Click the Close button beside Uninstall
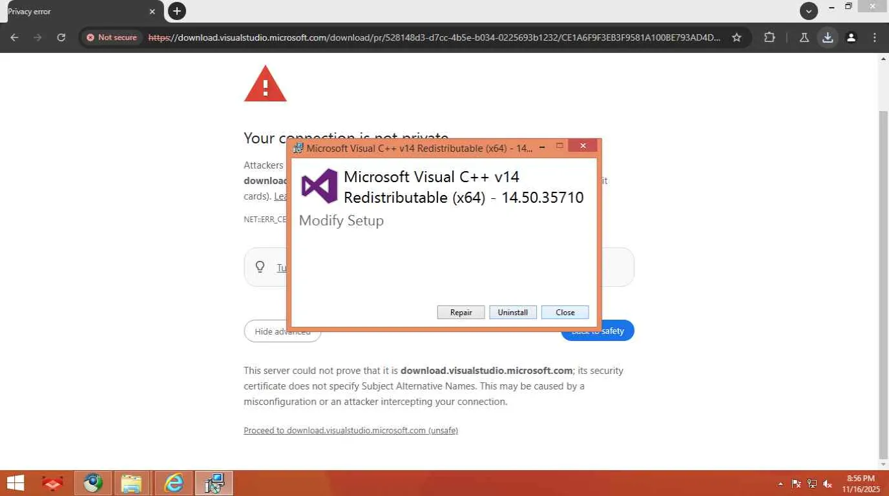Screen dimensions: 889x496 tap(565, 312)
